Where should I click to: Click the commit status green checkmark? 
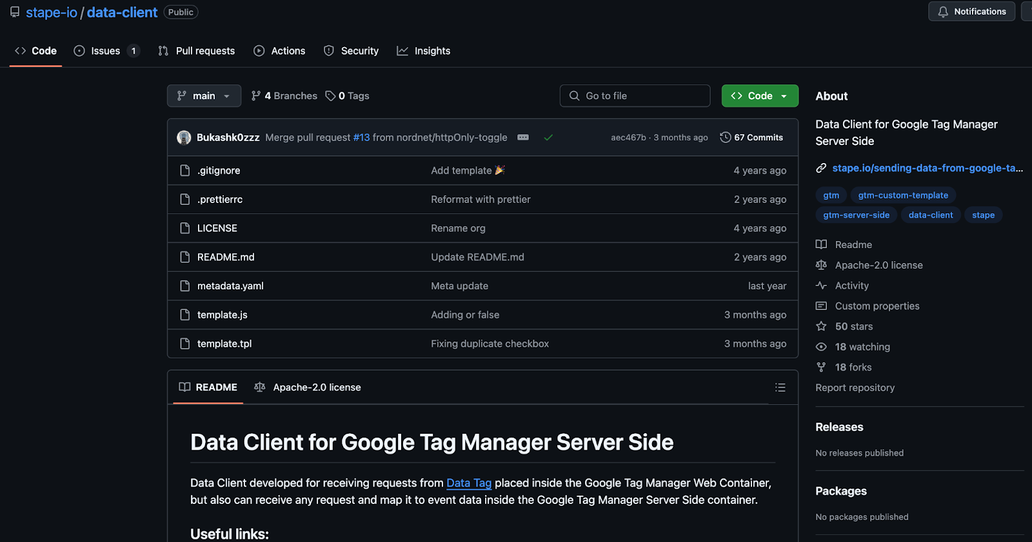tap(548, 137)
